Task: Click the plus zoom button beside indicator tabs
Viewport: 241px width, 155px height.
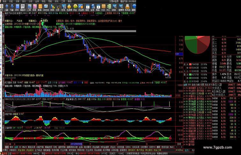Action: pos(177,147)
